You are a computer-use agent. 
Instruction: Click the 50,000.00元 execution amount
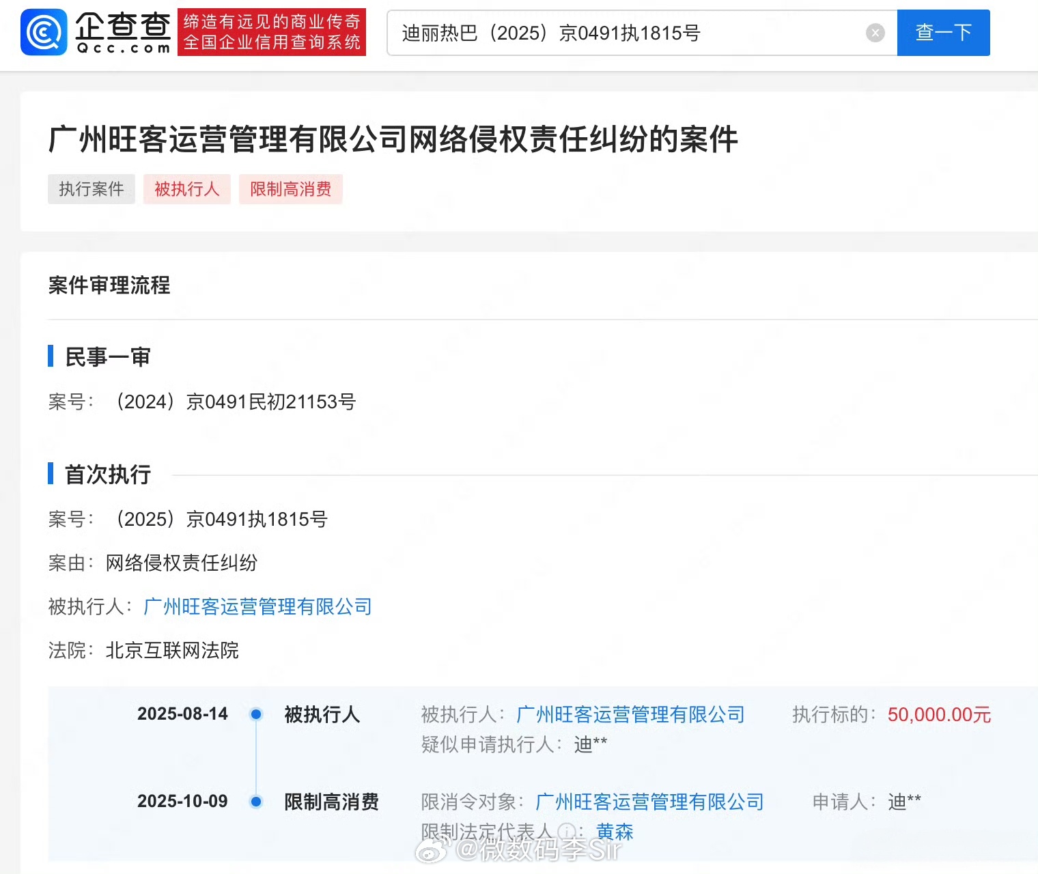tap(939, 714)
